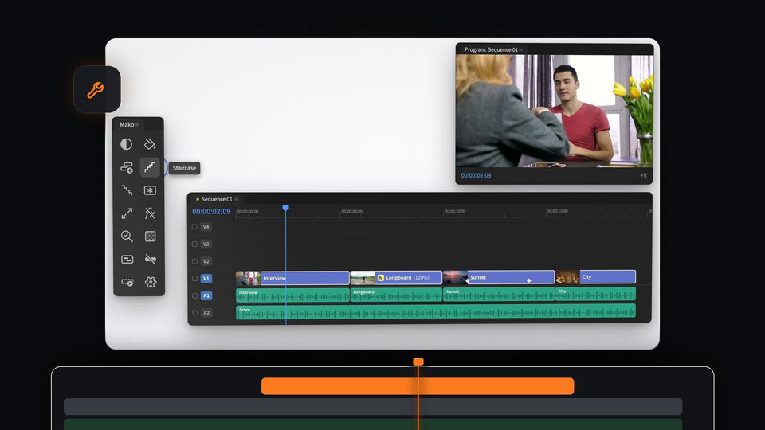The height and width of the screenshot is (430, 765).
Task: Click the struck-through clip icon in Mako
Action: (x=151, y=259)
